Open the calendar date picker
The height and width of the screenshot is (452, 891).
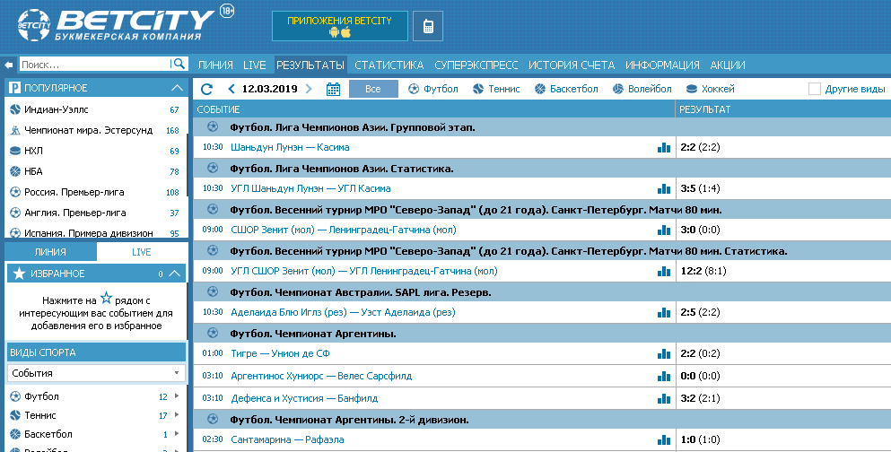(333, 89)
